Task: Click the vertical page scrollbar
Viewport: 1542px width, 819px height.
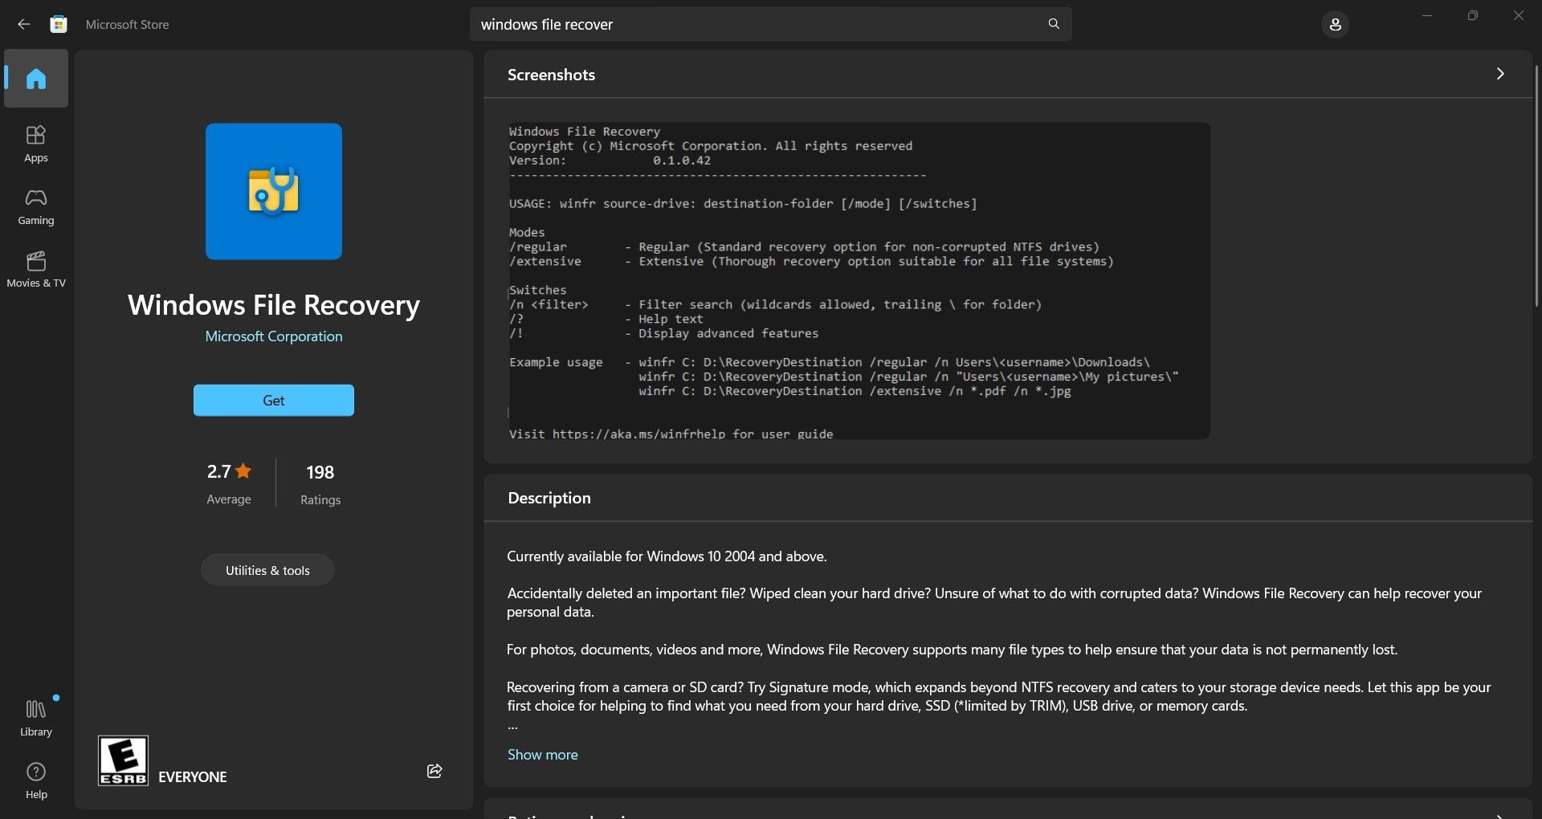Action: point(1536,185)
